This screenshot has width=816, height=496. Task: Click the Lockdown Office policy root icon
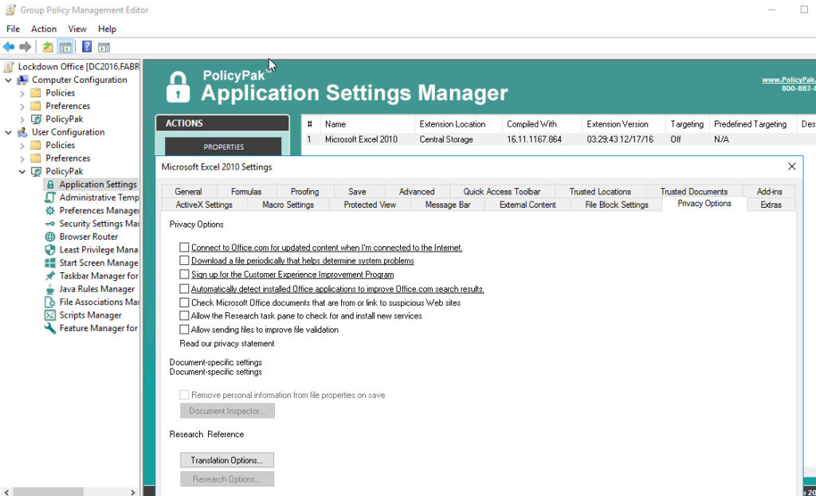pyautogui.click(x=9, y=67)
